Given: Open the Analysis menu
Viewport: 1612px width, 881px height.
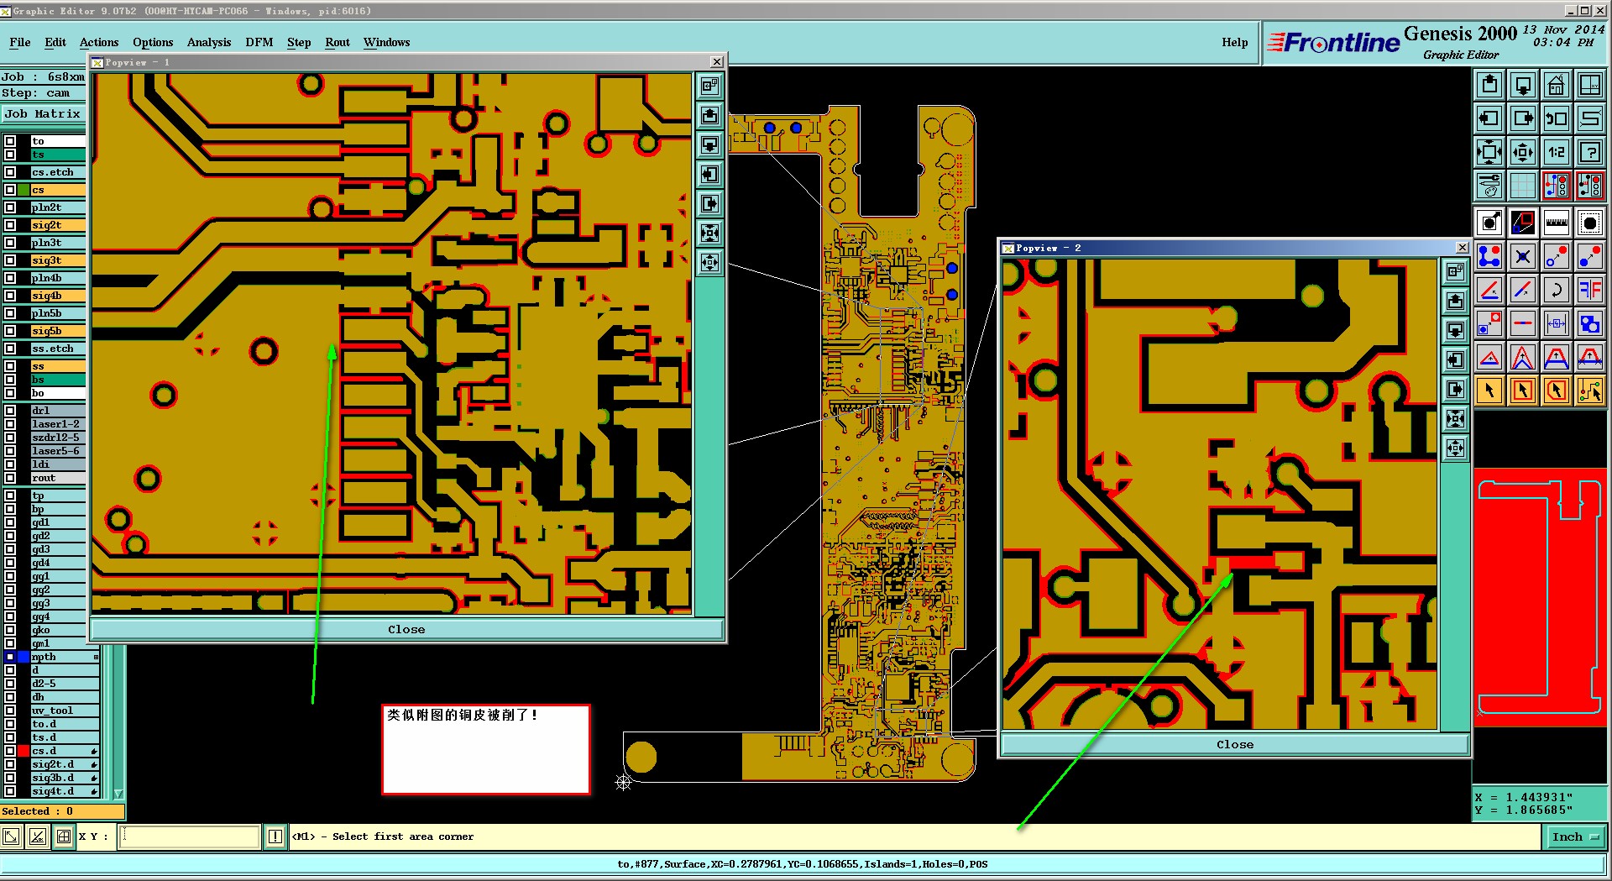Looking at the screenshot, I should coord(208,42).
